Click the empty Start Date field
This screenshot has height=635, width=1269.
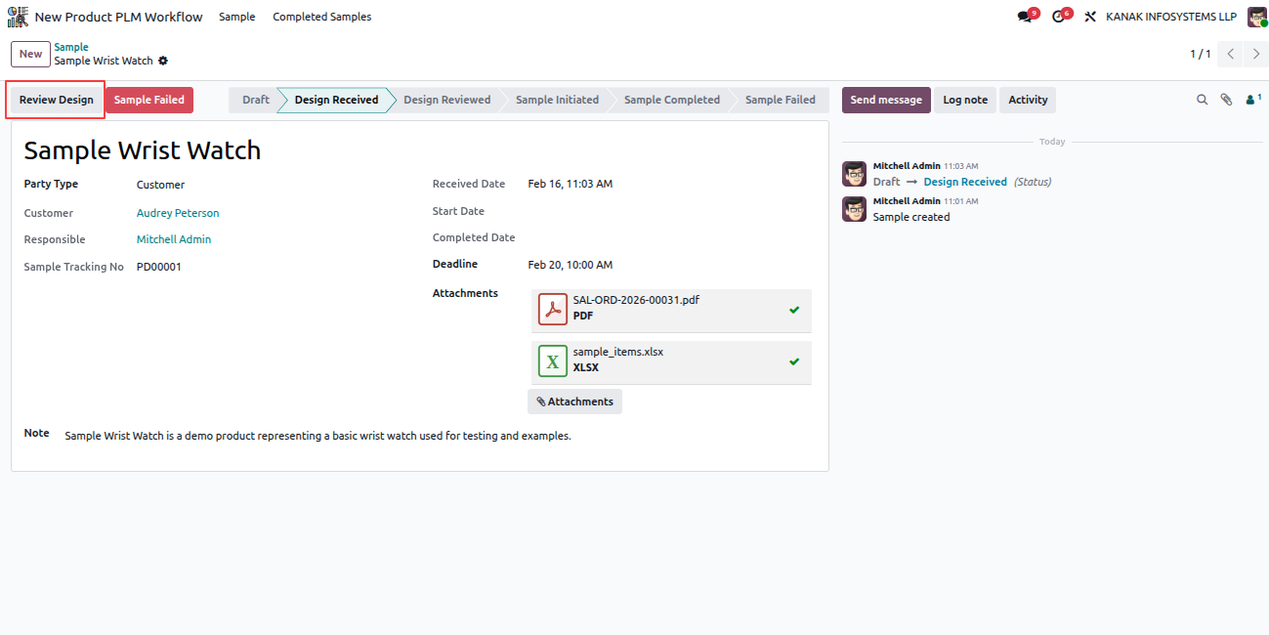tap(669, 211)
